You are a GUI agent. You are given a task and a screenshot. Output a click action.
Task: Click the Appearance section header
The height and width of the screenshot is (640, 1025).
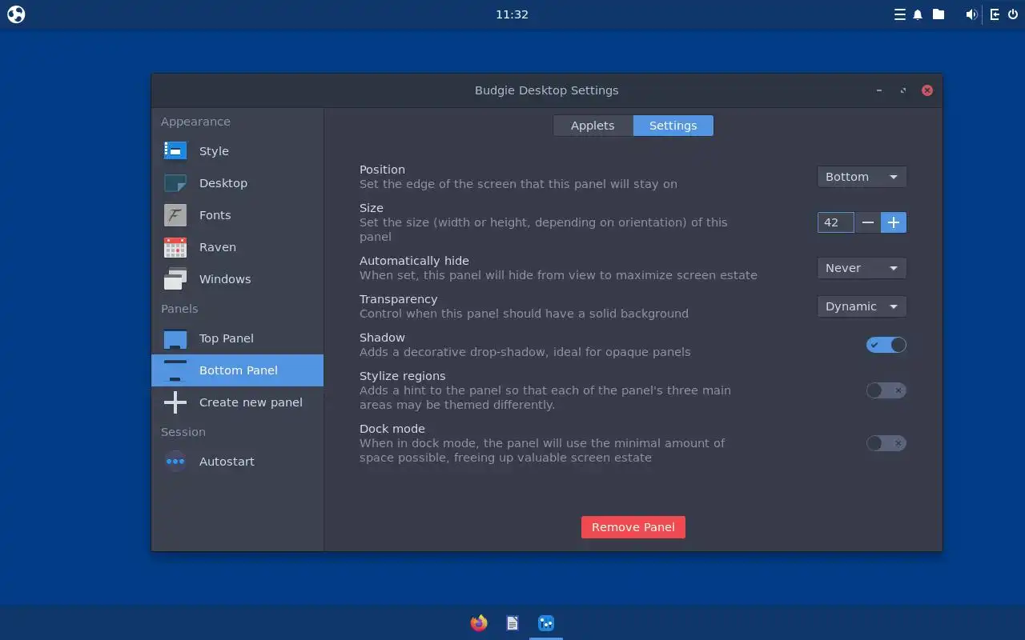tap(195, 122)
